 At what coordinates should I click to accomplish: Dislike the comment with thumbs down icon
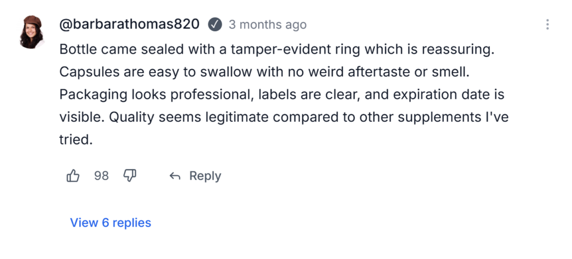(130, 176)
